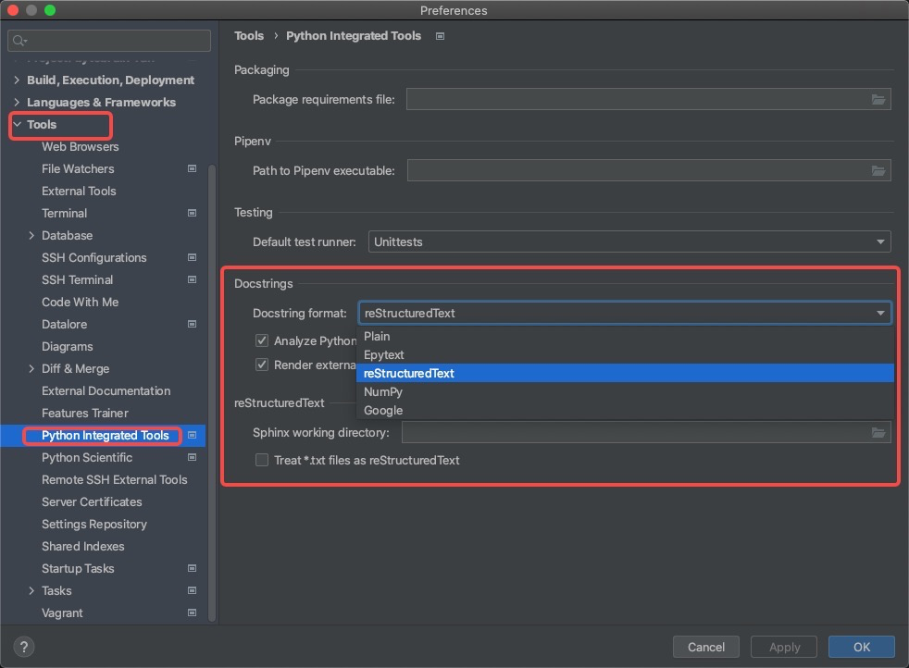Close the Docstring format dropdown arrow
909x668 pixels.
[880, 313]
